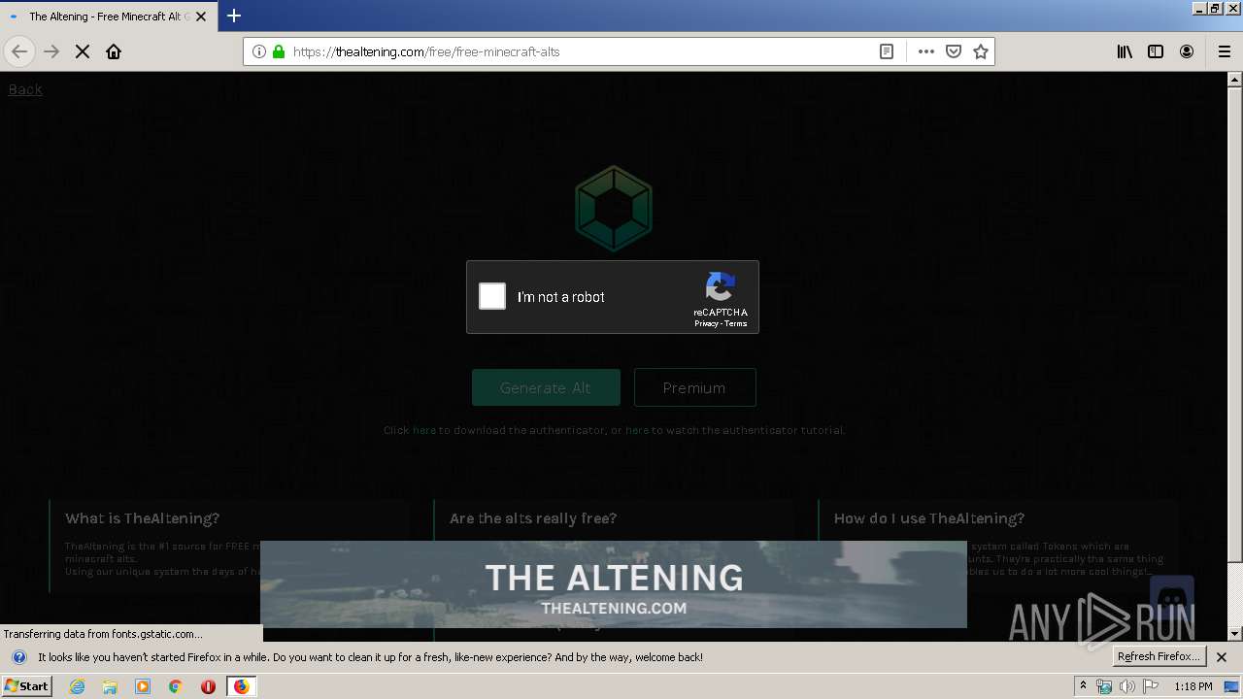Screen dimensions: 1243x699
Task: Go to the Back link
Action: click(x=25, y=89)
